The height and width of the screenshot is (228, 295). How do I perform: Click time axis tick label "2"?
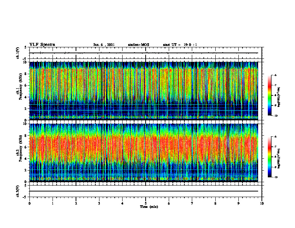pyautogui.click(x=76, y=203)
